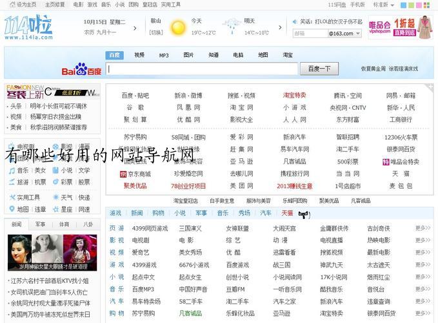Open the 八卦 news tab in sidebar
This screenshot has width=438, height=323.
point(88,224)
